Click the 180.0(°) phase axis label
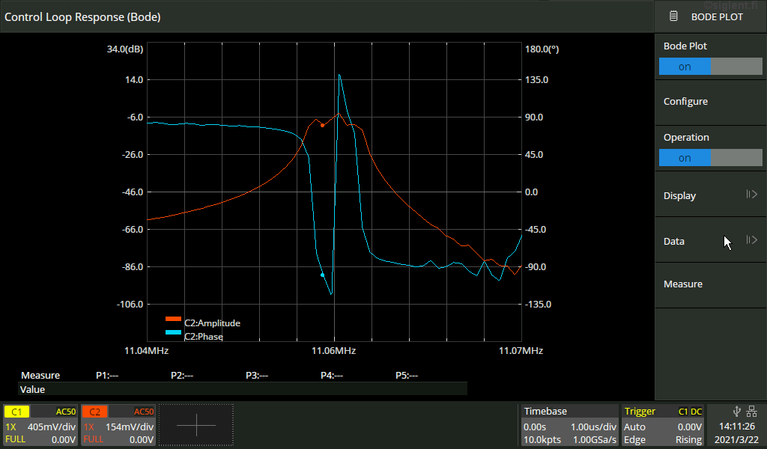The width and height of the screenshot is (767, 449). click(x=542, y=49)
